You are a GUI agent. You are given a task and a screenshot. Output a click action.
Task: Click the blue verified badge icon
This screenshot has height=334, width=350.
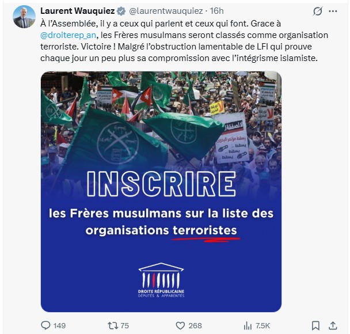coord(121,11)
